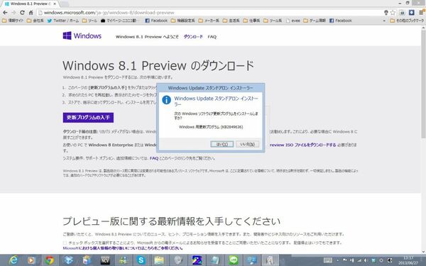Show hidden tray icons with the small arrow
Viewport: 426px width, 266px height.
(x=338, y=260)
